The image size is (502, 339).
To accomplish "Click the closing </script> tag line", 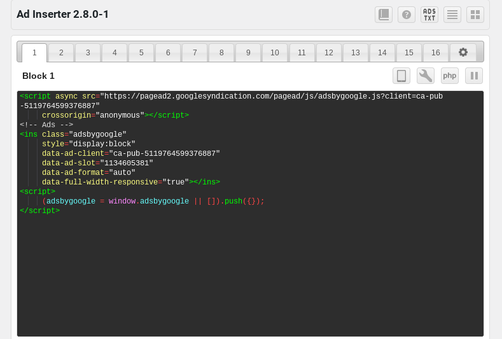I will click(x=39, y=211).
